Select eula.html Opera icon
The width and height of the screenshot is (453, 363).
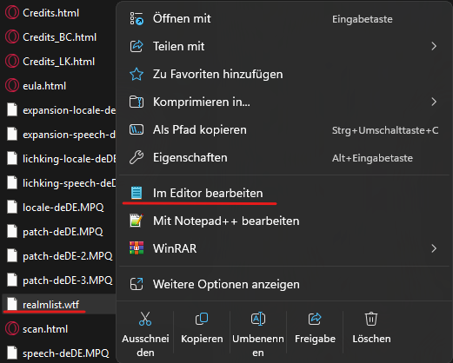12,86
